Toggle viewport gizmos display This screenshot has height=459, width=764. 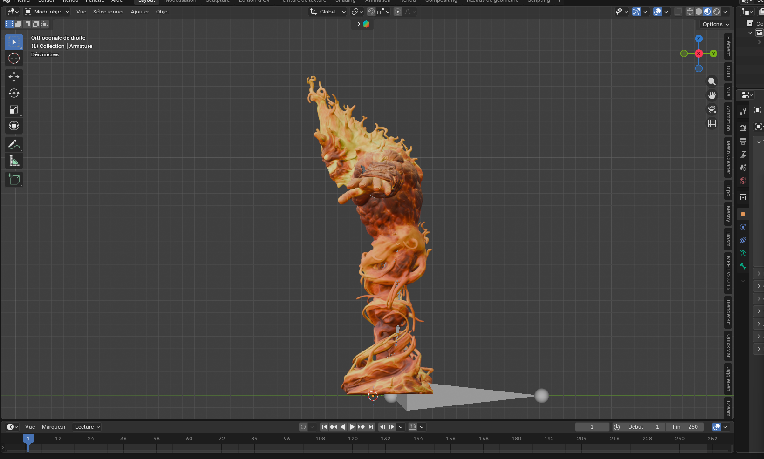[x=636, y=12]
